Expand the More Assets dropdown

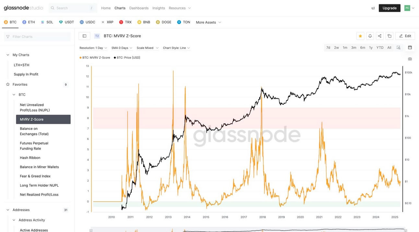click(208, 22)
